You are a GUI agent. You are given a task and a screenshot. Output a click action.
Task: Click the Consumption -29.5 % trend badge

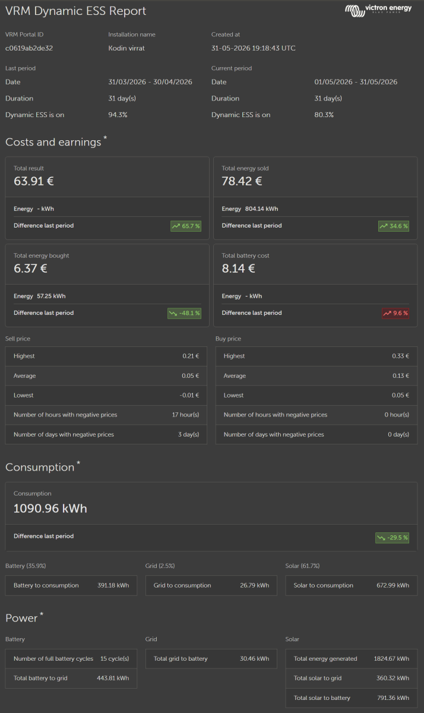click(x=392, y=538)
